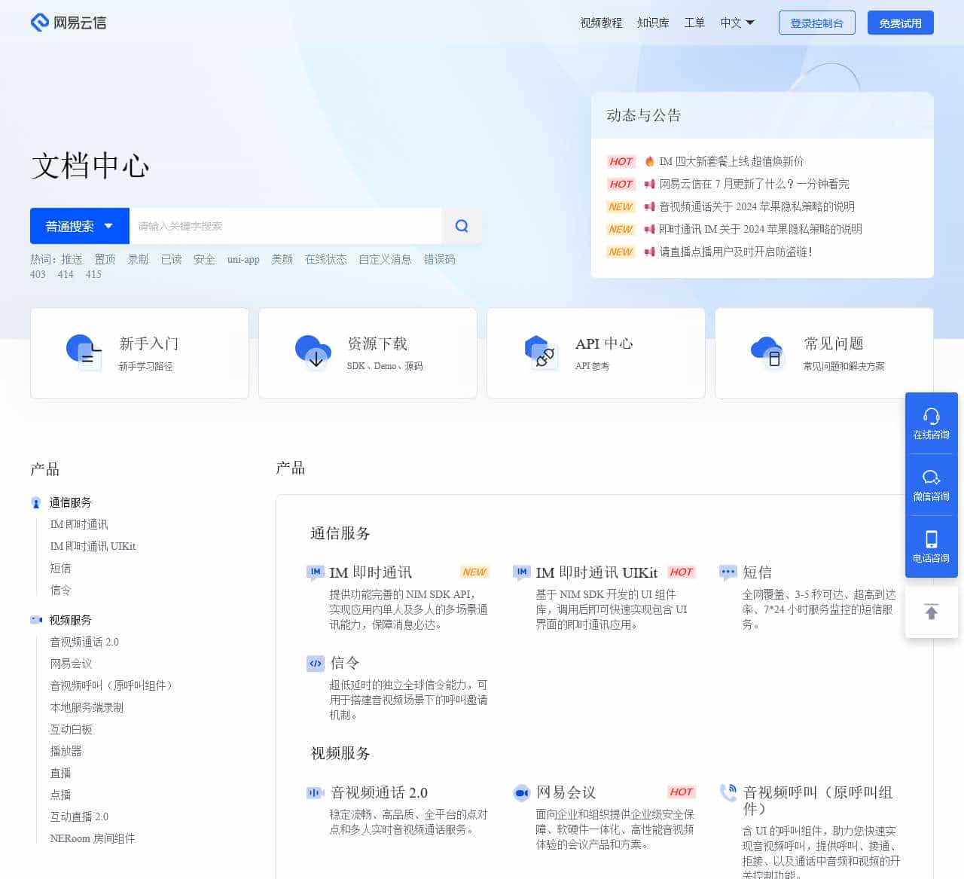Image resolution: width=964 pixels, height=879 pixels.
Task: Open 视频教程 in top navigation
Action: click(x=600, y=23)
